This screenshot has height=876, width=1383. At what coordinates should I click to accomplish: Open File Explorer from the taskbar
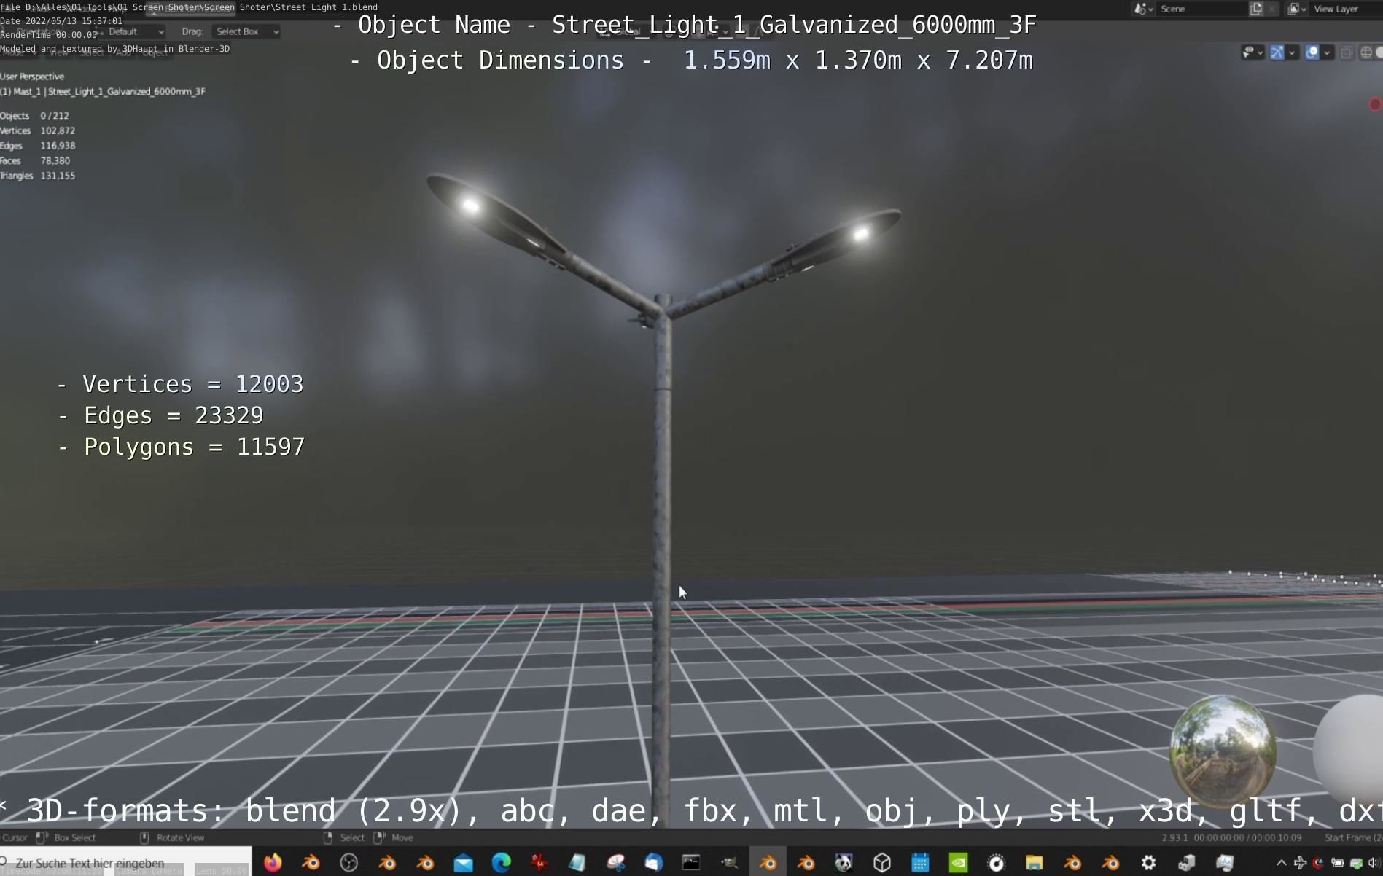click(x=1034, y=863)
